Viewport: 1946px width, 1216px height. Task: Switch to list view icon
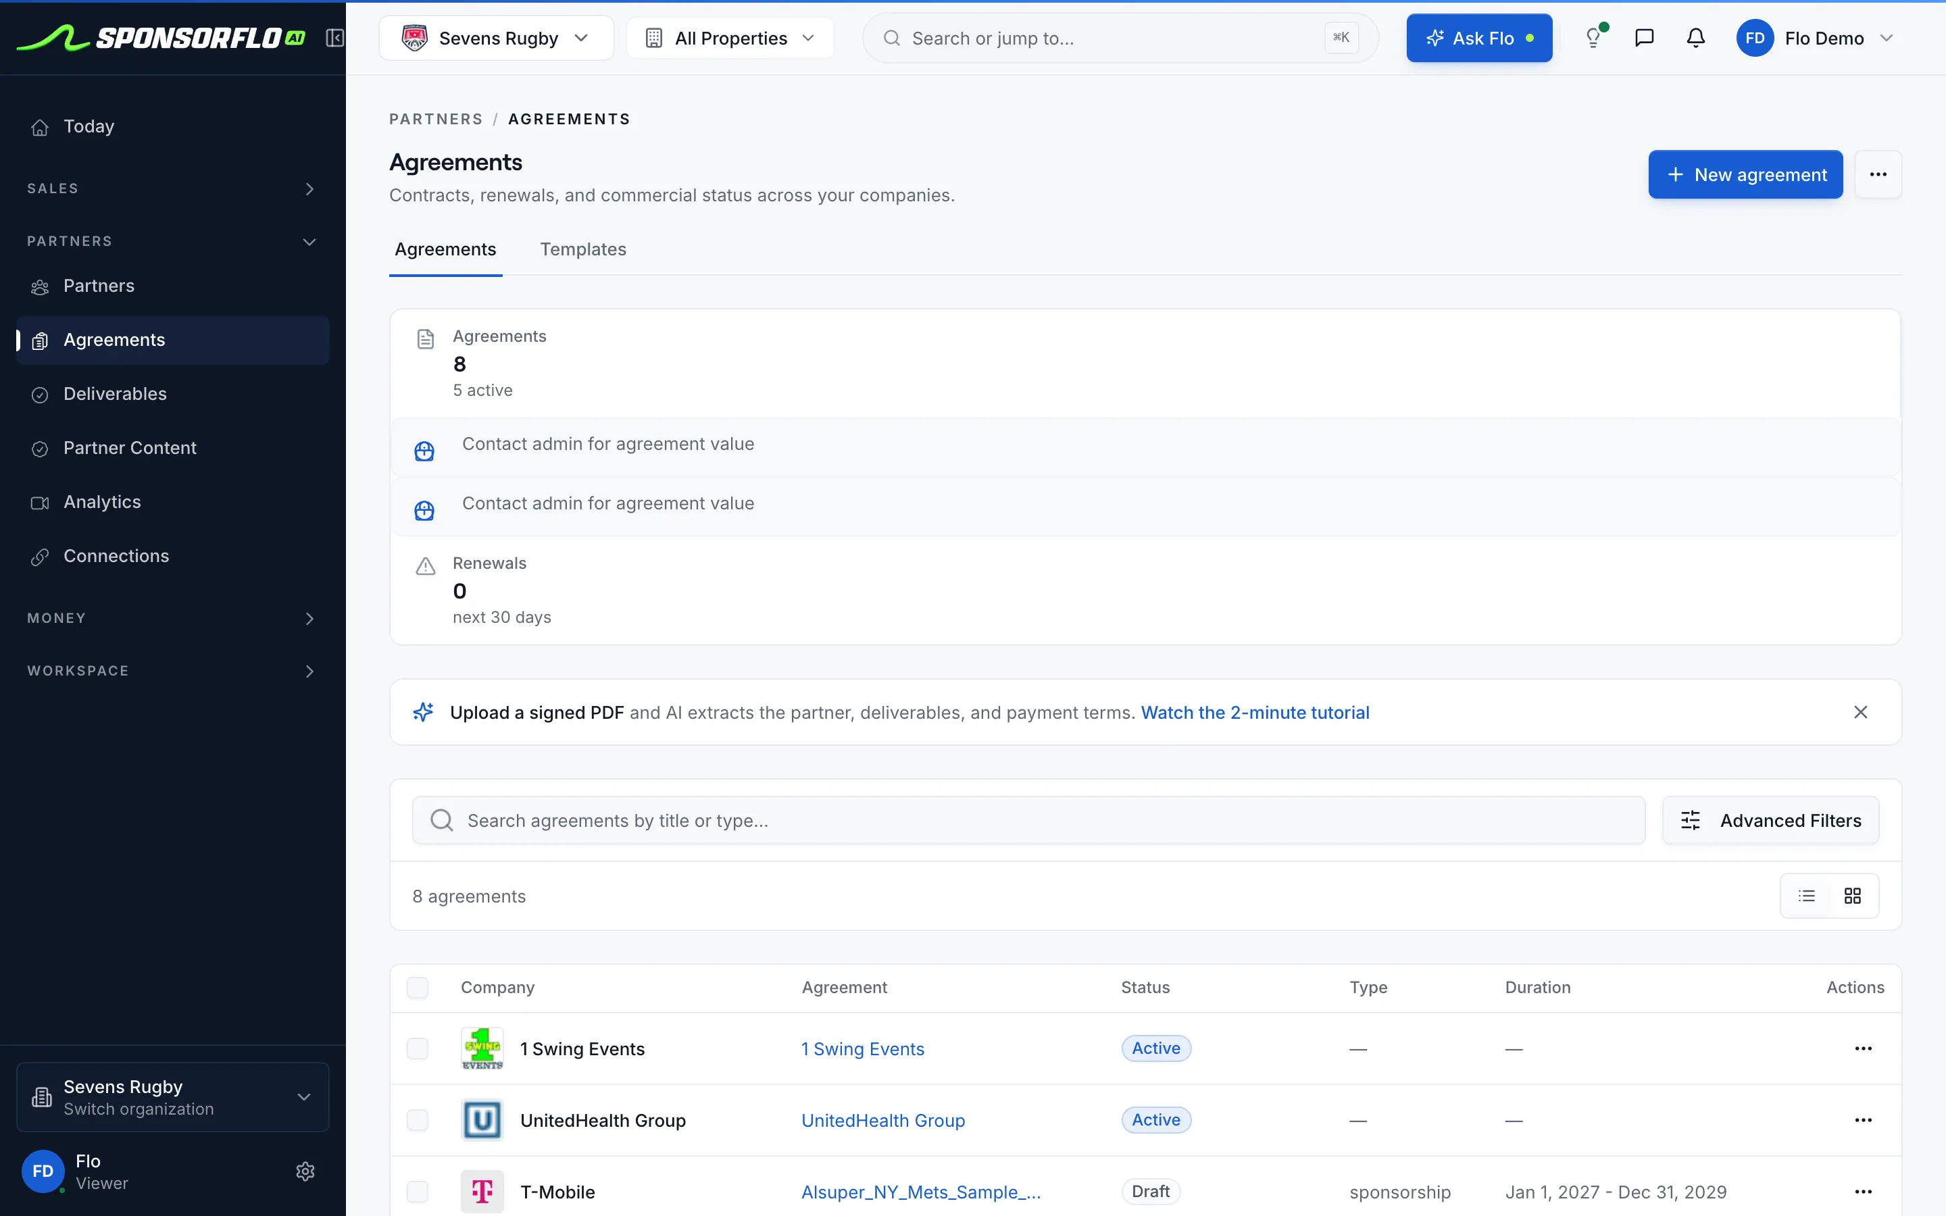[x=1807, y=896]
